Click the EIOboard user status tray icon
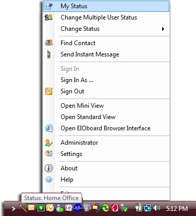 60,208
